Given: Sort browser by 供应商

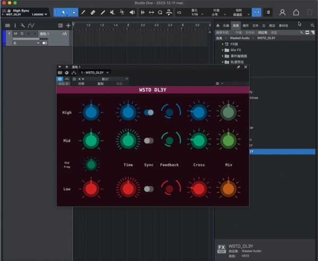Looking at the screenshot, I should tap(262, 33).
